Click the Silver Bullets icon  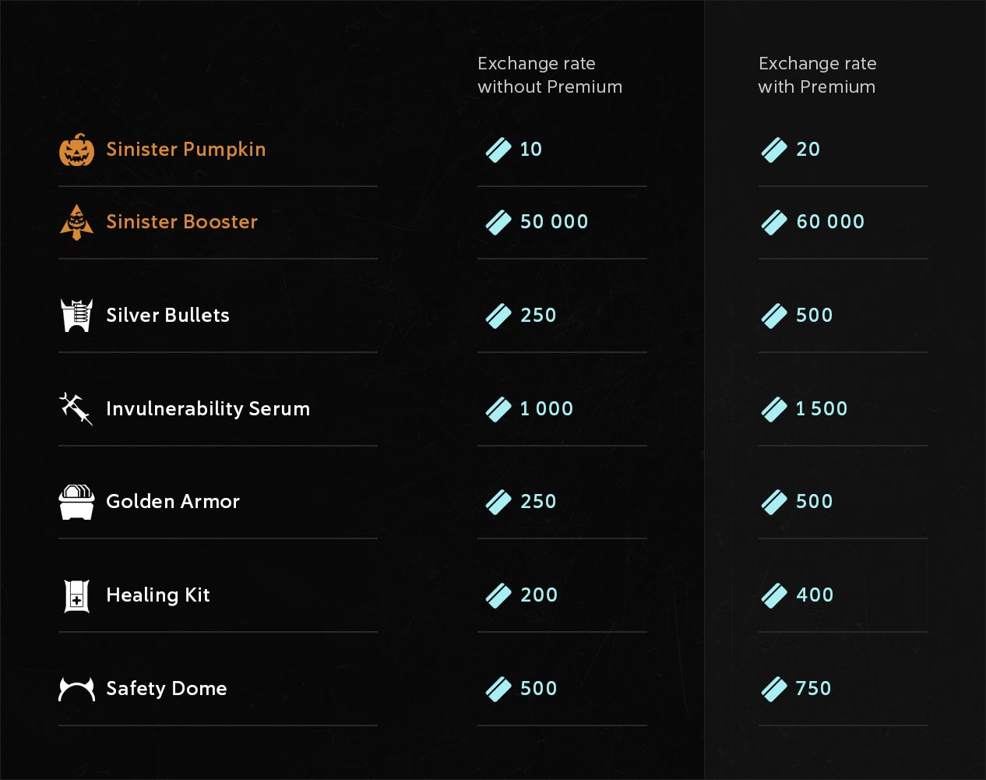point(76,316)
